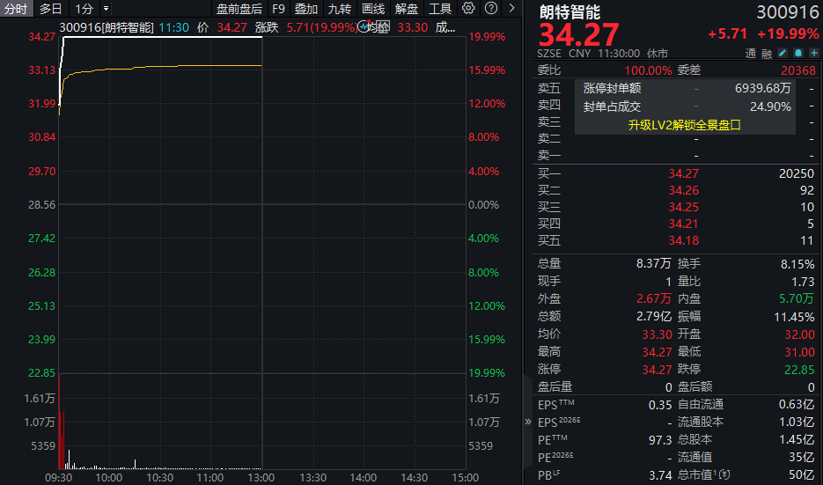The width and height of the screenshot is (823, 485).
Task: Collapse the quote panel with double-arrow icon
Action: point(528,422)
